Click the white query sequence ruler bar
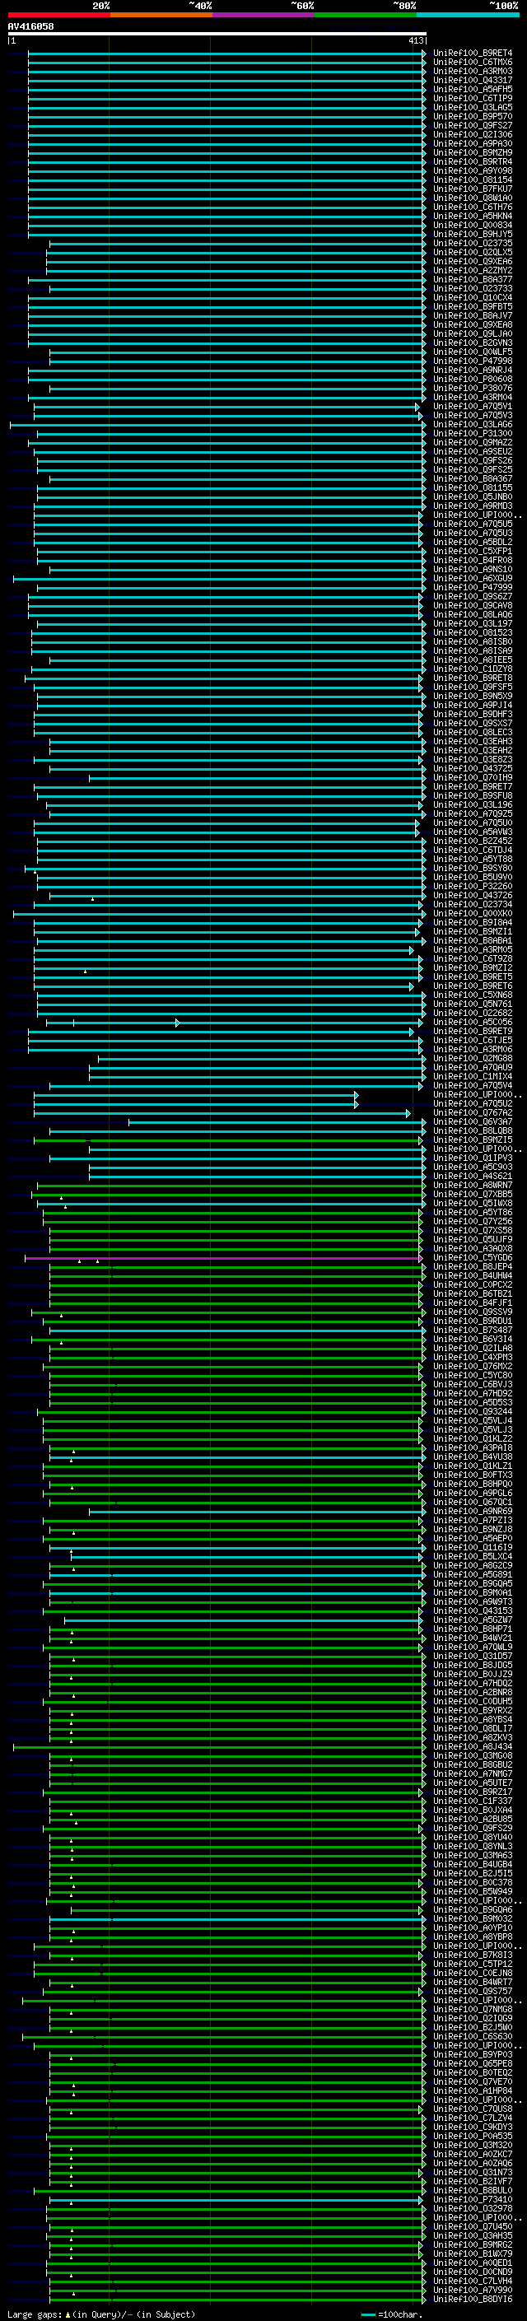The width and height of the screenshot is (527, 2321). [x=217, y=35]
